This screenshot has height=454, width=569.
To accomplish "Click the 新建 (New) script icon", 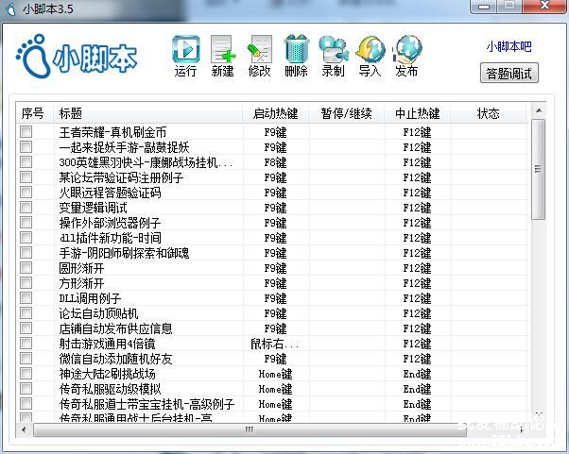I will tap(222, 49).
